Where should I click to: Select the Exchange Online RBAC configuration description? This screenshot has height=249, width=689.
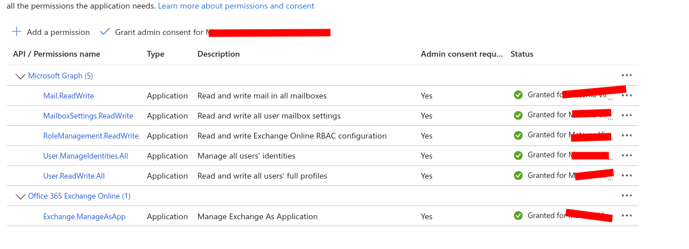tap(292, 136)
